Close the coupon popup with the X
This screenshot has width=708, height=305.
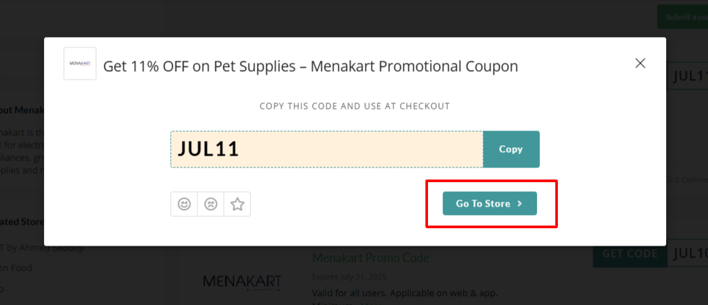640,64
